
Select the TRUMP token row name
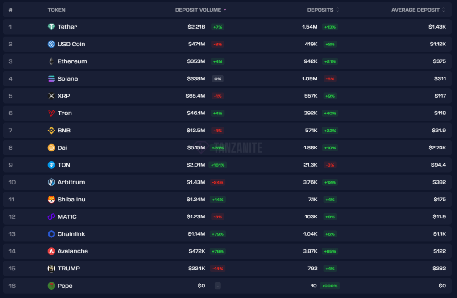69,269
